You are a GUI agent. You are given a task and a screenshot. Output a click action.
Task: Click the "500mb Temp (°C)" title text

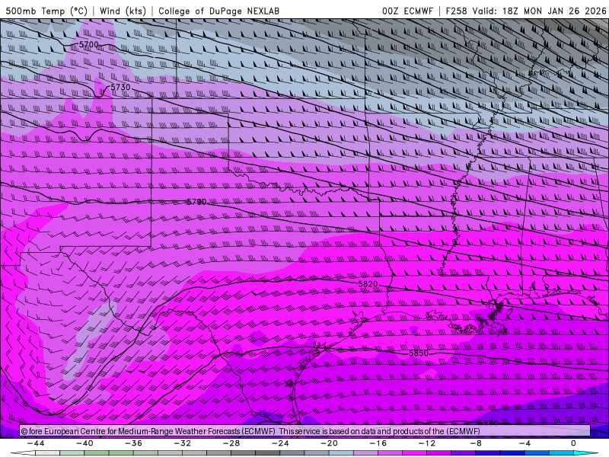click(x=46, y=11)
